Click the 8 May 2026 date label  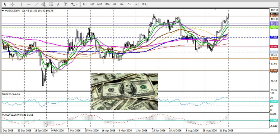[125, 131]
